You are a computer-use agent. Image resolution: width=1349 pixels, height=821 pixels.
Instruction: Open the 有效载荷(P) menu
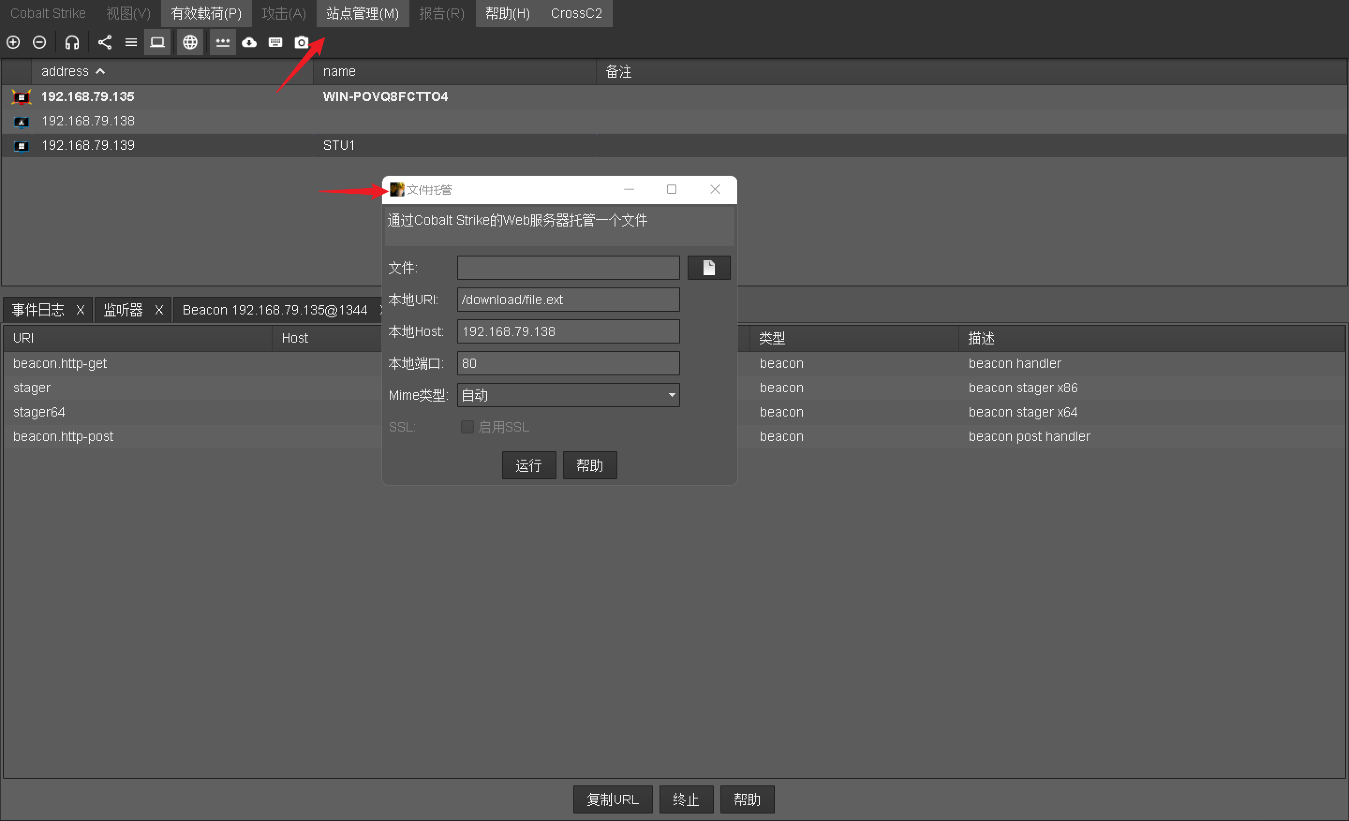pos(206,13)
